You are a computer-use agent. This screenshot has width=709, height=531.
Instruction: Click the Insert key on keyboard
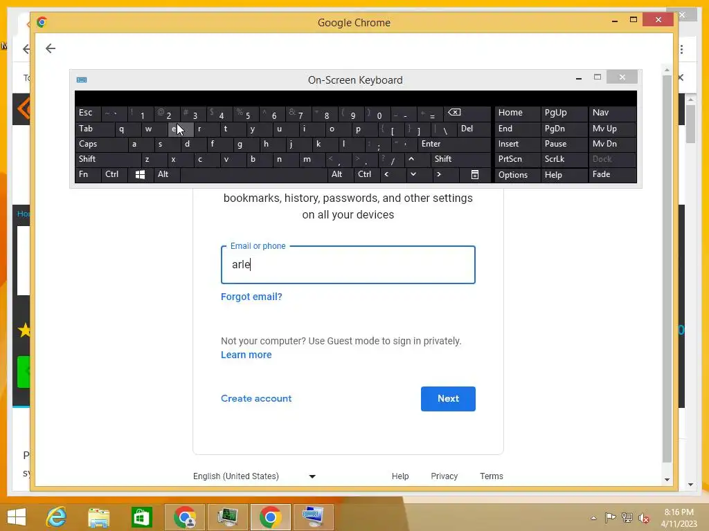click(518, 144)
